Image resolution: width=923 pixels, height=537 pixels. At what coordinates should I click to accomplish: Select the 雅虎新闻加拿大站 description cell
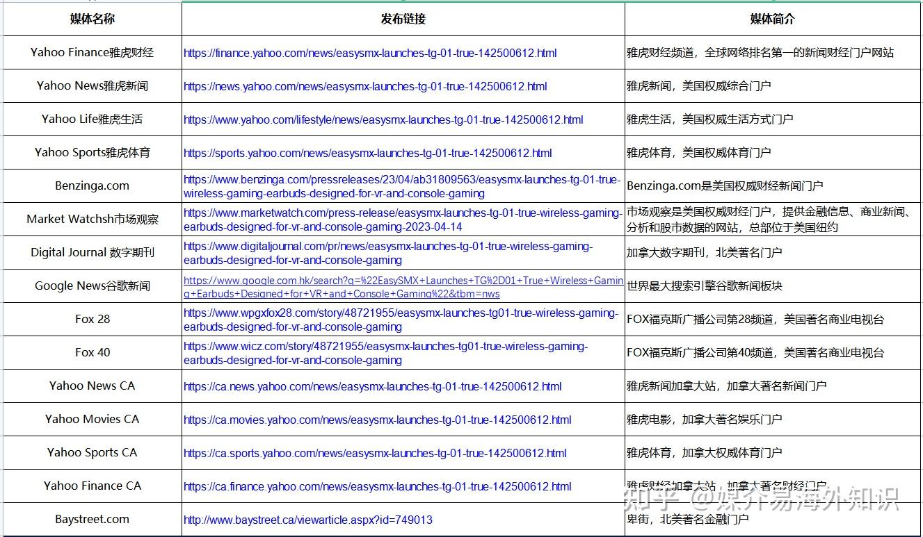pos(773,386)
